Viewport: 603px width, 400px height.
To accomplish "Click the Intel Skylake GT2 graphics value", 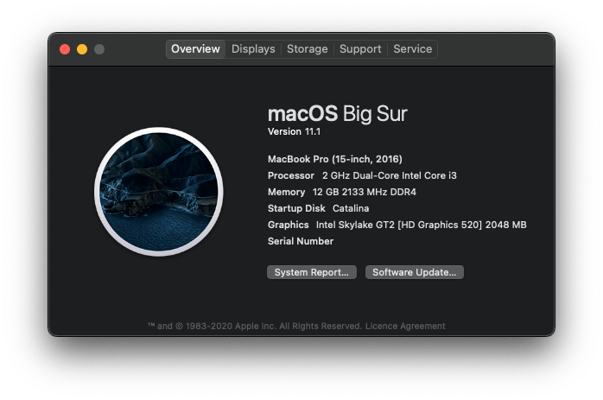I will (421, 225).
